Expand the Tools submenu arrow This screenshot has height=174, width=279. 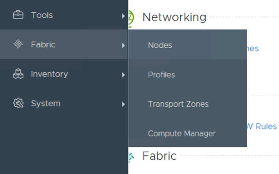click(x=123, y=16)
